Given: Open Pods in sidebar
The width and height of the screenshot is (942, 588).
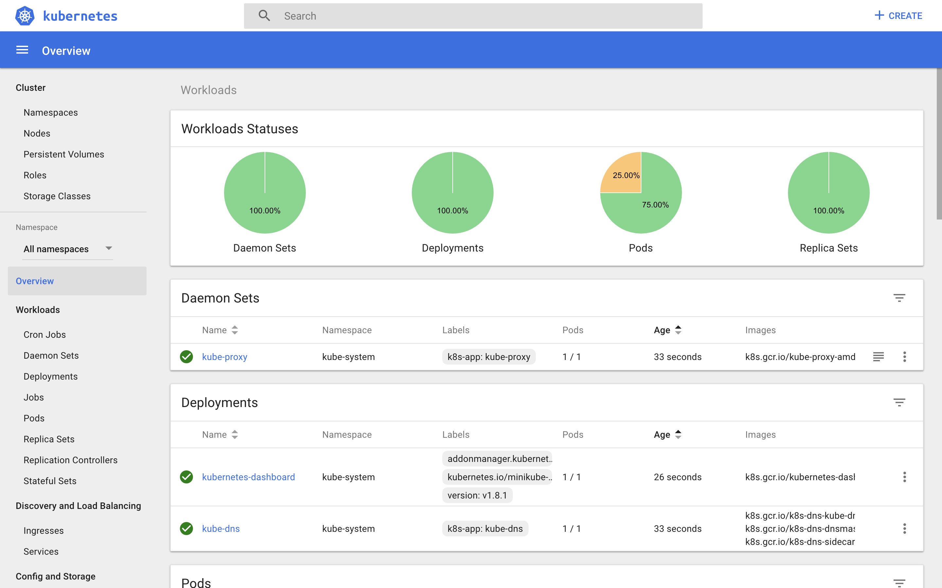Looking at the screenshot, I should pyautogui.click(x=34, y=418).
